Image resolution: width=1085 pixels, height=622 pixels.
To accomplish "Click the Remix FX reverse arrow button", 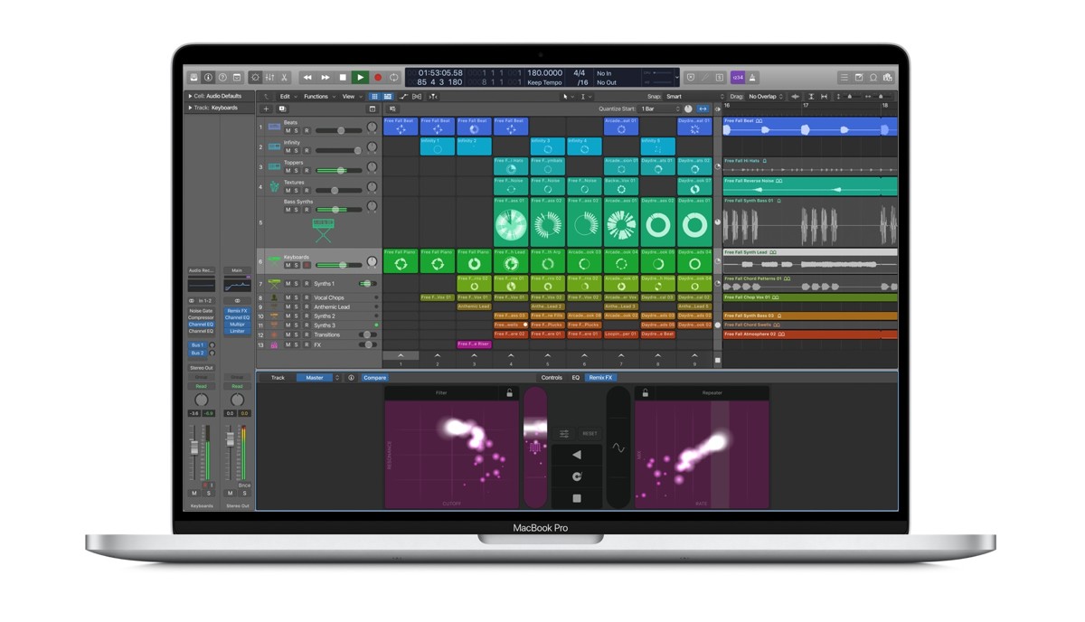I will pos(577,455).
